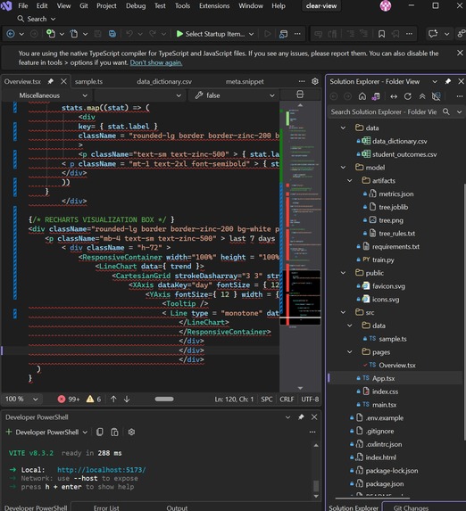Click inside Search Solution Explorer field
466x511 pixels.
click(x=385, y=111)
